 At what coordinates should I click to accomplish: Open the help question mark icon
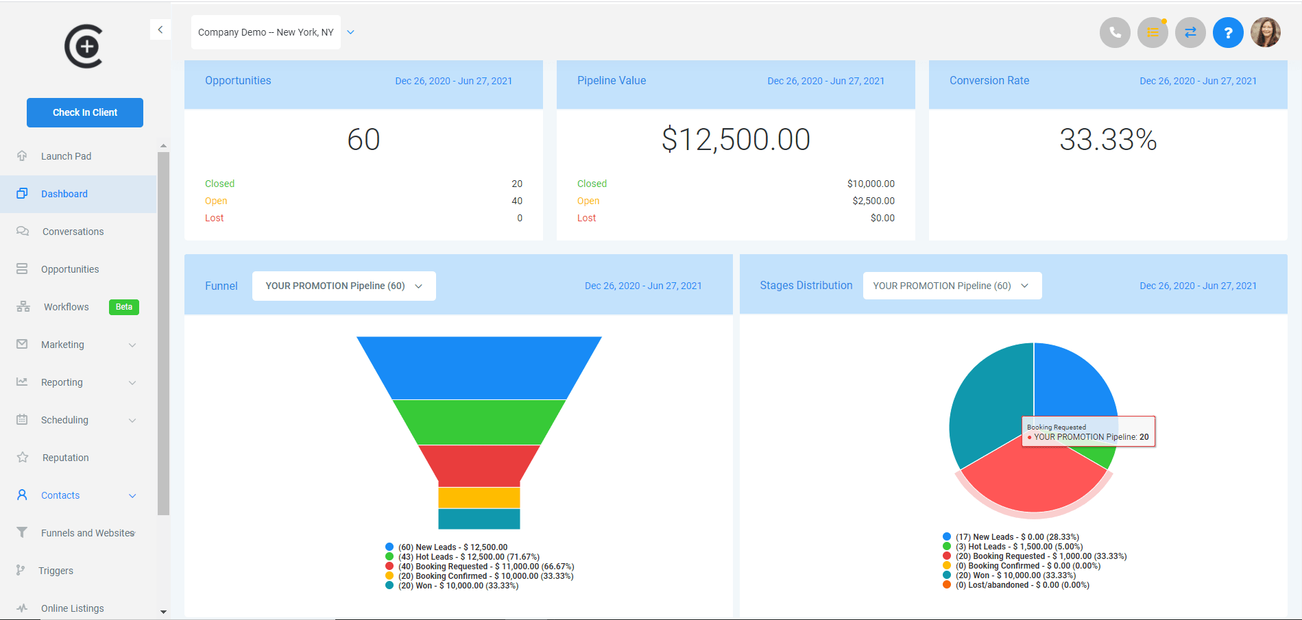pos(1228,32)
